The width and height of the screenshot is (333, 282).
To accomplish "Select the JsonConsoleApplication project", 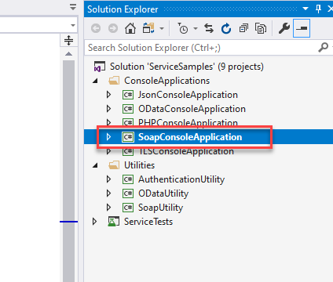I will [188, 95].
